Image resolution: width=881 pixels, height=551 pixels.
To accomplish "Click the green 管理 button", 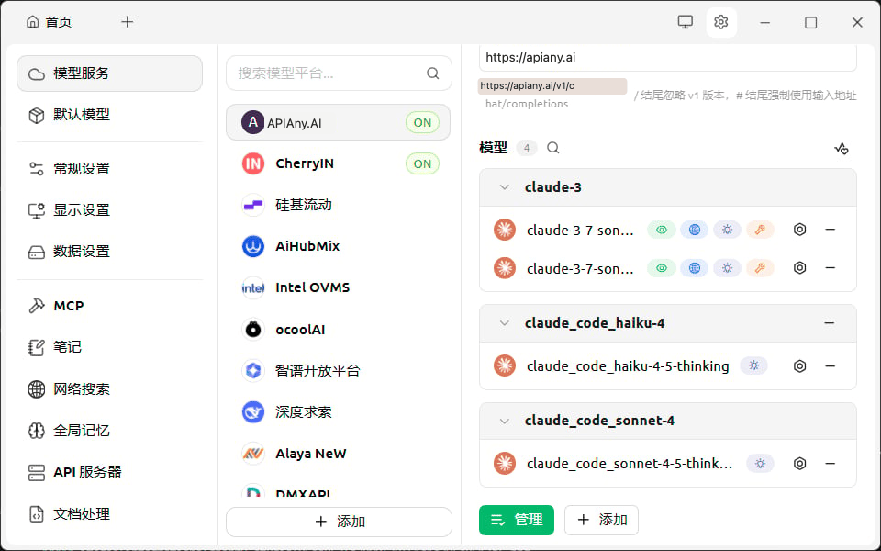I will pyautogui.click(x=517, y=520).
